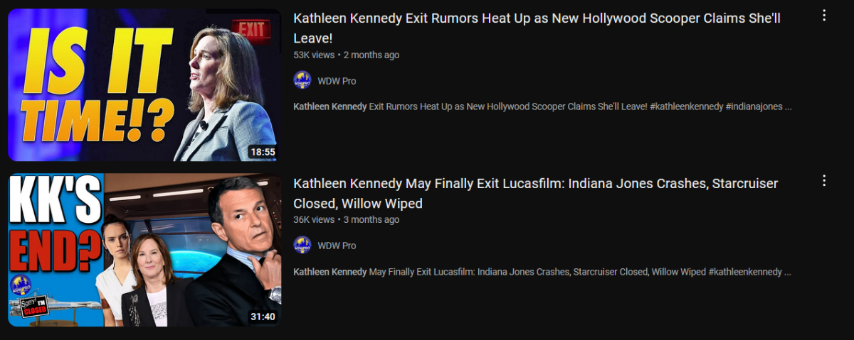Click the 31:40 duration badge
Screen dimensions: 854x340
coord(262,317)
